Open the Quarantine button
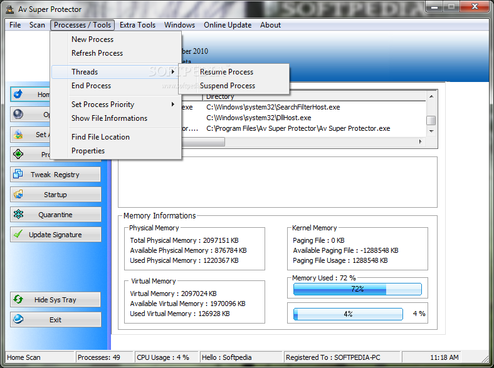Screen dimensions: 494x368 [55, 215]
